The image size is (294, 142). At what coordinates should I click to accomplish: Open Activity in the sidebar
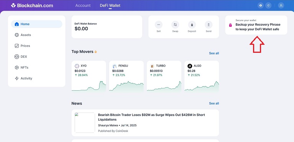tap(37, 78)
